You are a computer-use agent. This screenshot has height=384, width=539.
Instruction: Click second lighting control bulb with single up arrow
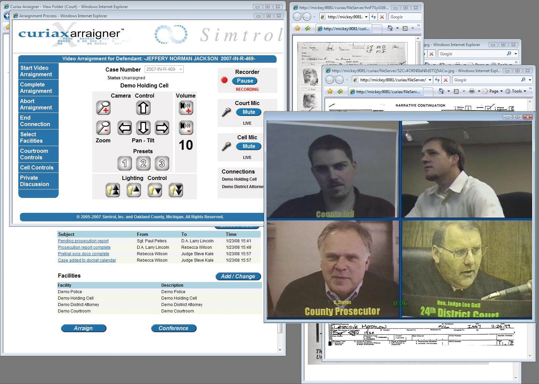pyautogui.click(x=134, y=190)
